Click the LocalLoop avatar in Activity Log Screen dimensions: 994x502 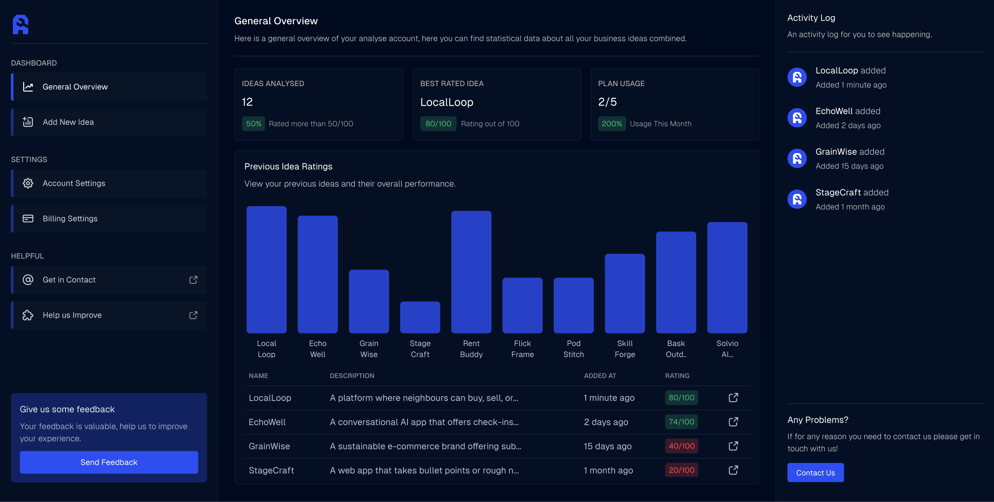point(796,77)
